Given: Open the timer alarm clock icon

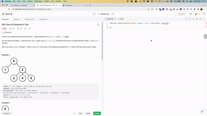Looking at the screenshot, I should (191, 14).
